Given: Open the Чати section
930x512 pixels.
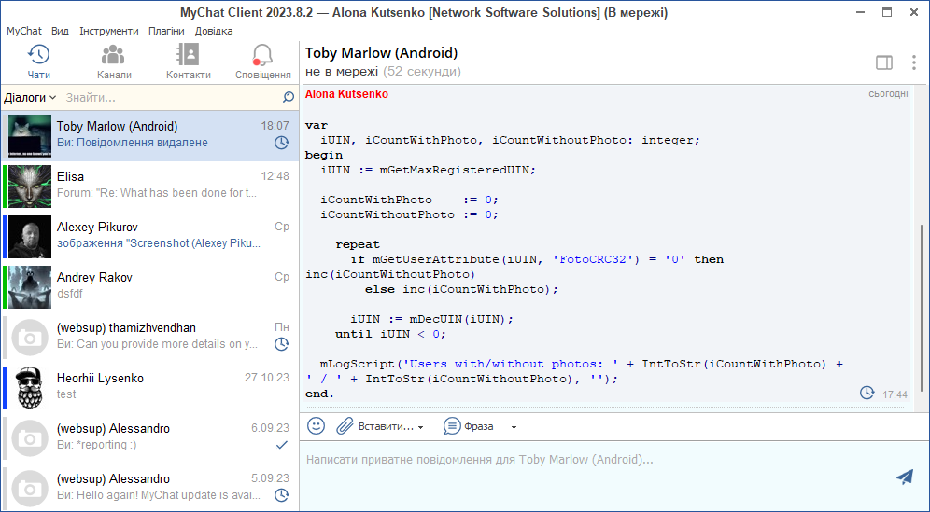Looking at the screenshot, I should pos(39,62).
